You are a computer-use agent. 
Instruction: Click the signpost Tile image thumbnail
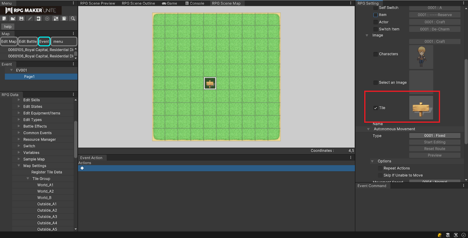421,108
